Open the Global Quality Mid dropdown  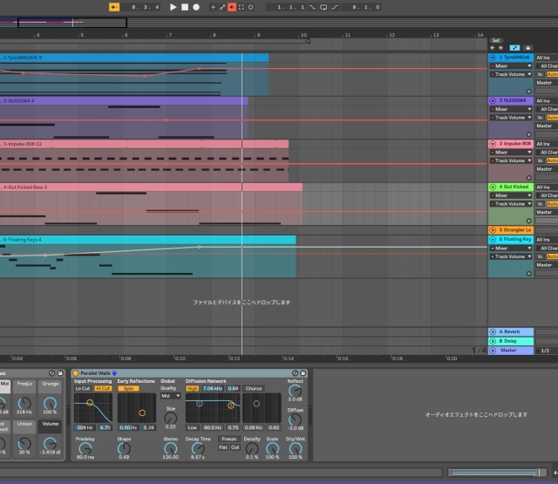[170, 395]
